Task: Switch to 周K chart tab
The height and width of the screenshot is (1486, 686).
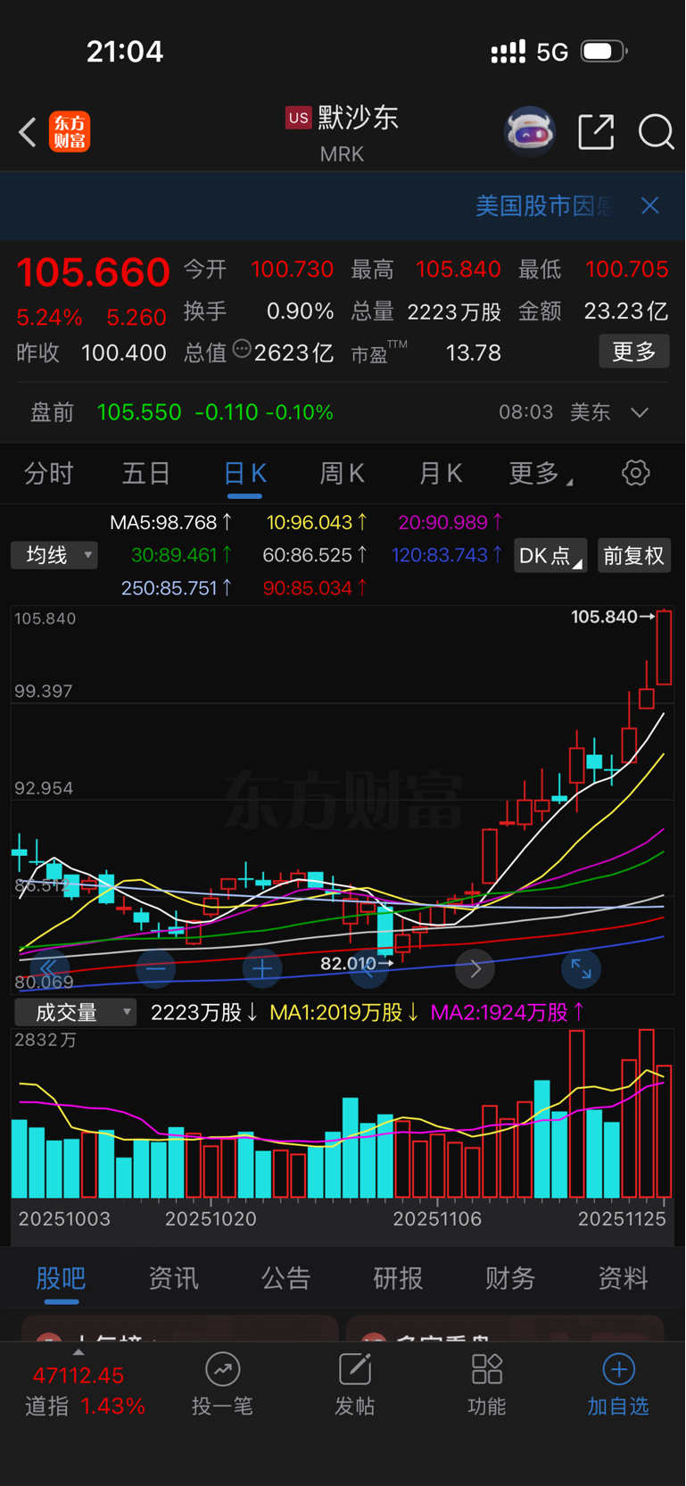Action: click(x=343, y=473)
